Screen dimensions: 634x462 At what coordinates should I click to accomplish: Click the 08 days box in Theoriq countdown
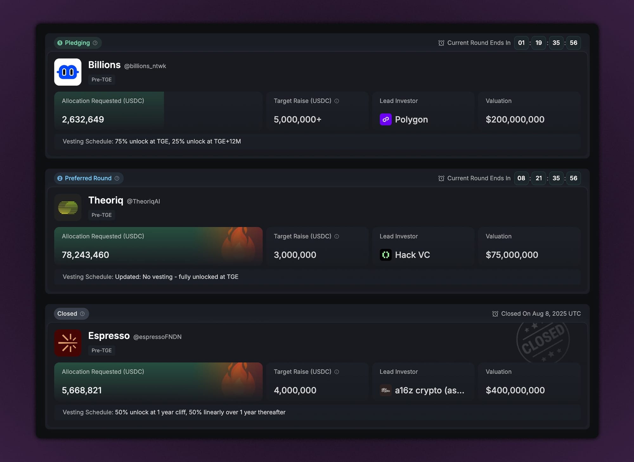point(521,178)
